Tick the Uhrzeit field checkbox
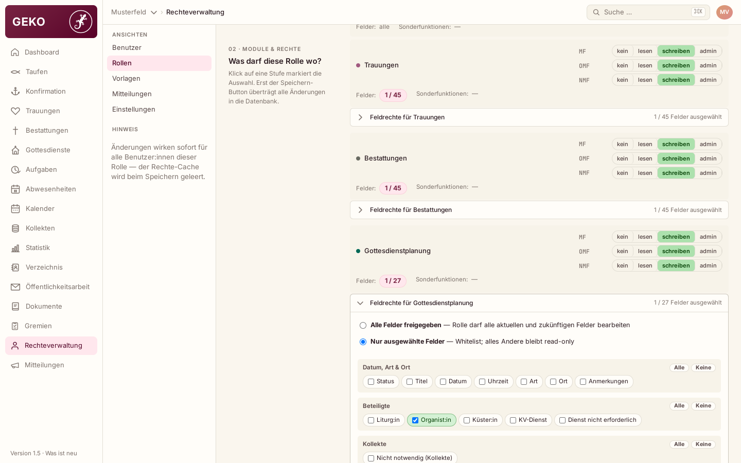Viewport: 741px width, 463px height. coord(482,382)
